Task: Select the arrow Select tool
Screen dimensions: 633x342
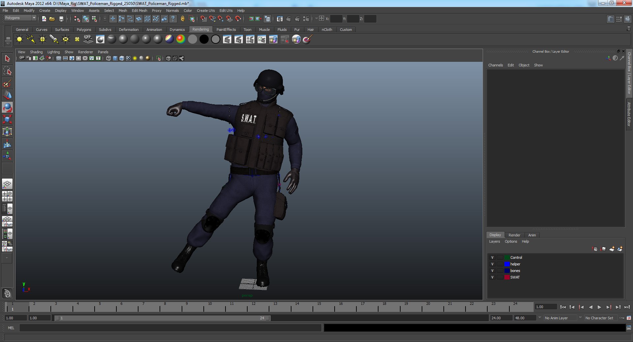Action: [7, 59]
